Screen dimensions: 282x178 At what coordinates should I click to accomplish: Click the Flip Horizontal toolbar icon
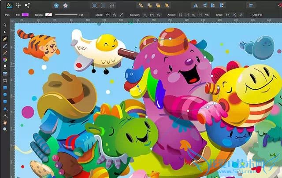(196, 5)
